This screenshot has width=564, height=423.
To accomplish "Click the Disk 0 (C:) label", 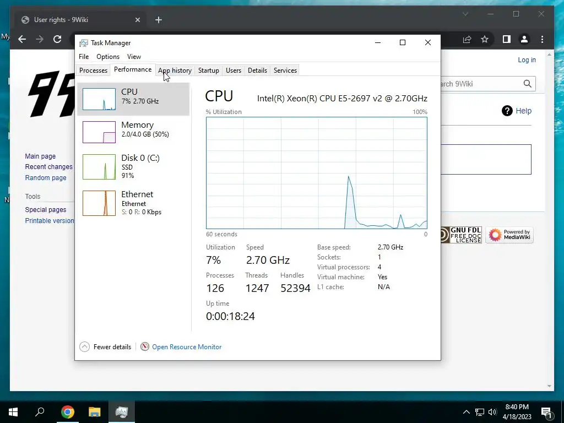I will [140, 158].
